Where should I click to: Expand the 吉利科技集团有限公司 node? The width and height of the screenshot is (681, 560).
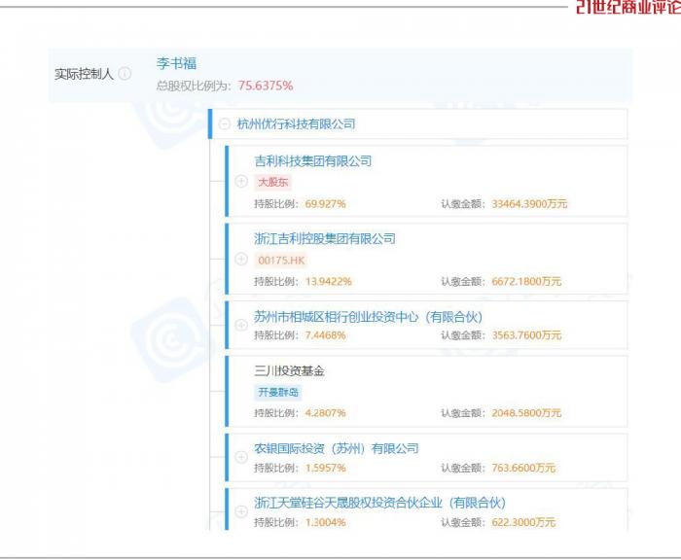point(241,181)
